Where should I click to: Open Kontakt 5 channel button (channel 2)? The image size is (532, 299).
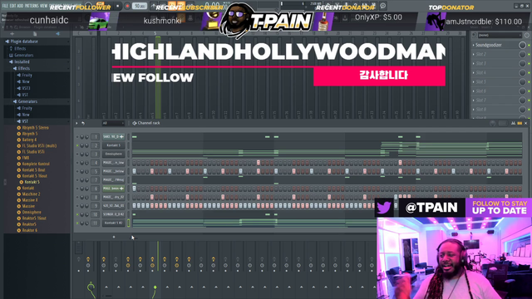[x=113, y=145]
